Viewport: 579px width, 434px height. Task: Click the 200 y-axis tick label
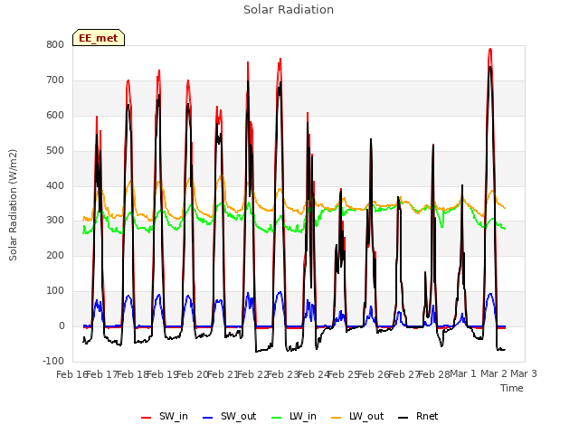[55, 255]
